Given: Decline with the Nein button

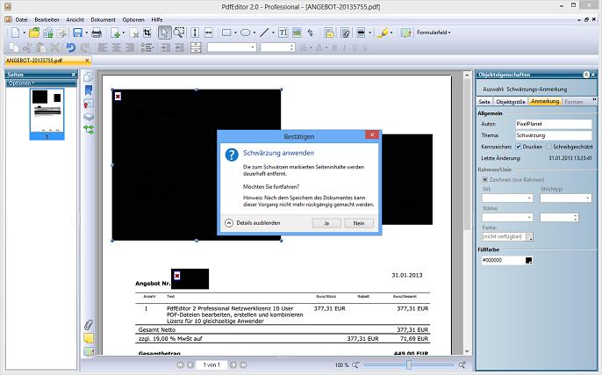Looking at the screenshot, I should (359, 223).
